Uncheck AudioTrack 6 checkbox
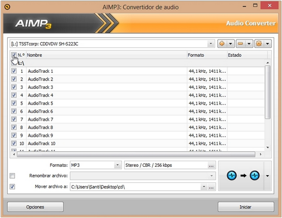This screenshot has height=218, width=282. coord(14,111)
